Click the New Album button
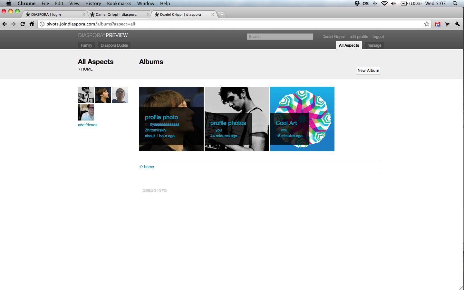This screenshot has height=290, width=464. tap(368, 71)
